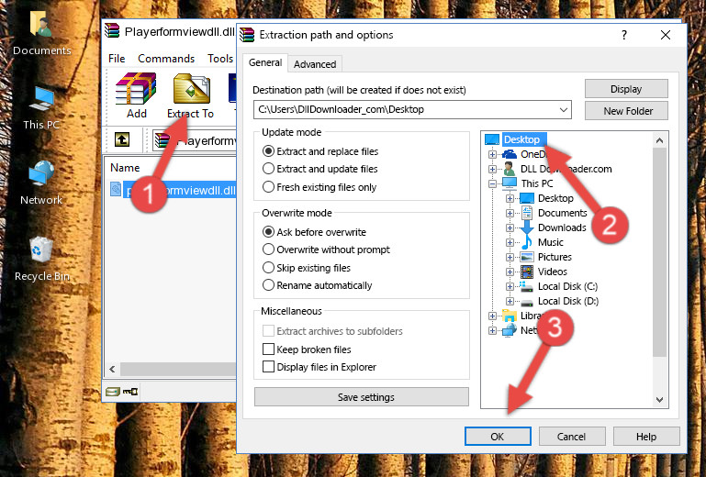Click the Downloads arrow icon in tree
Image resolution: width=706 pixels, height=477 pixels.
coord(527,227)
